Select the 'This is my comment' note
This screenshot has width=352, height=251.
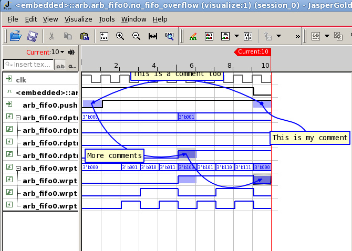310,138
